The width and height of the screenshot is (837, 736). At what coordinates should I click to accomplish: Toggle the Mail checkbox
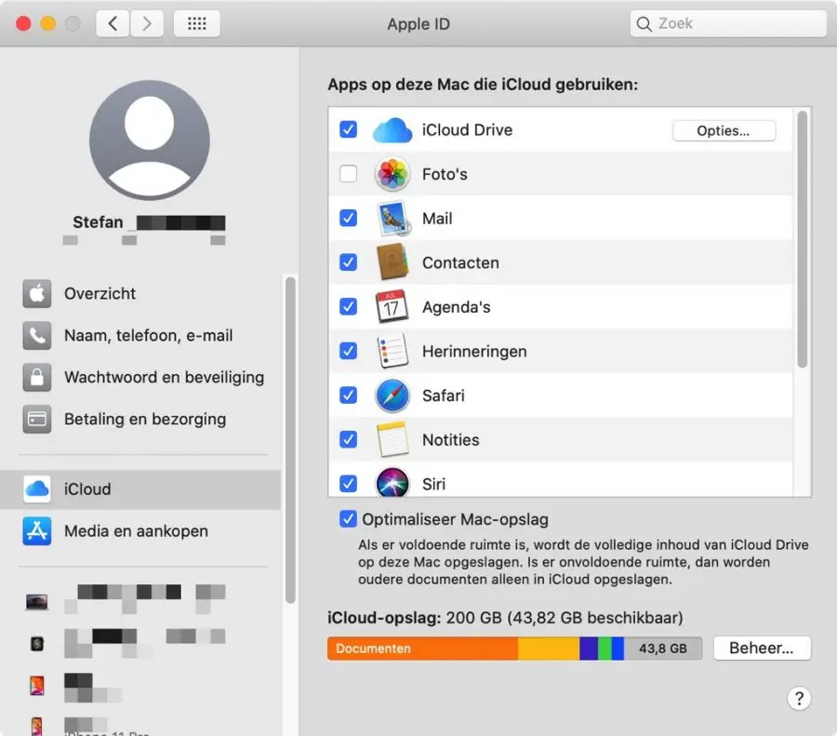[348, 218]
